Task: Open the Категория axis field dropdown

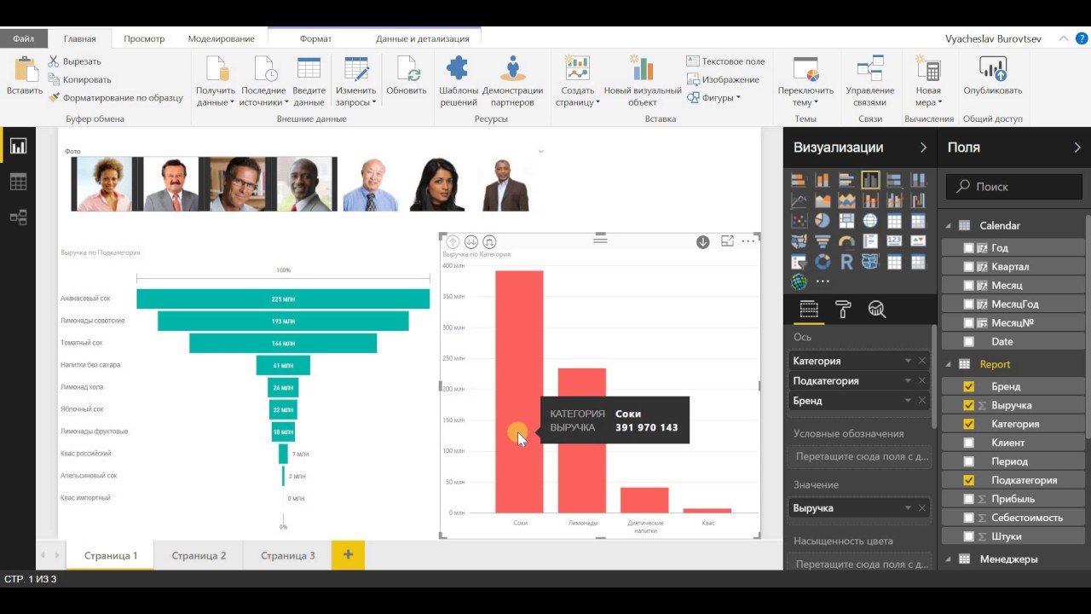Action: pyautogui.click(x=908, y=361)
